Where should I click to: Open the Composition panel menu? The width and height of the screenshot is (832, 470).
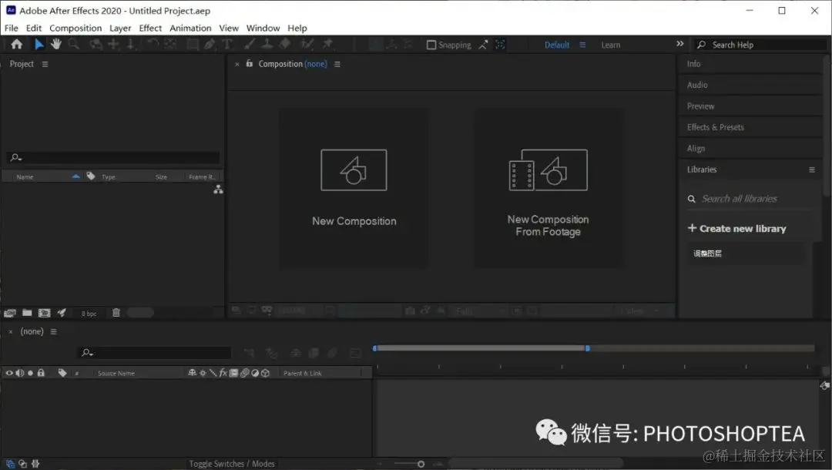pyautogui.click(x=337, y=64)
